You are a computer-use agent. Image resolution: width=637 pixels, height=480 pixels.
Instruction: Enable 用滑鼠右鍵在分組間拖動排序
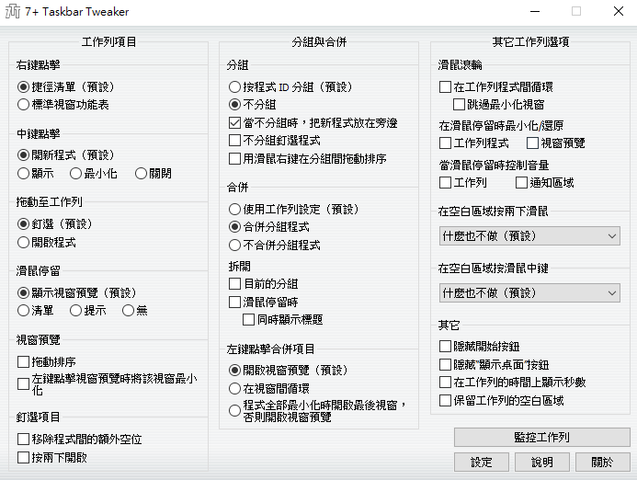(x=308, y=158)
